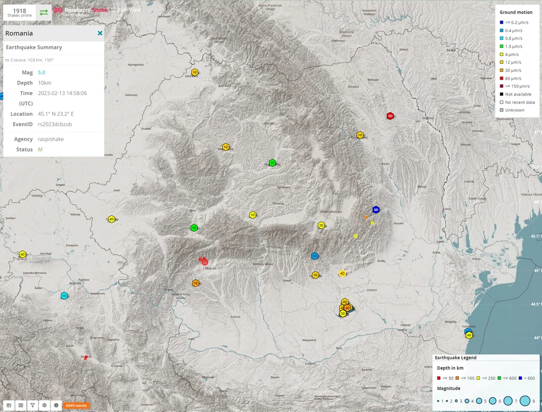Click the magnitude 5.0 value
Screen dimensions: 542x412
[41, 73]
